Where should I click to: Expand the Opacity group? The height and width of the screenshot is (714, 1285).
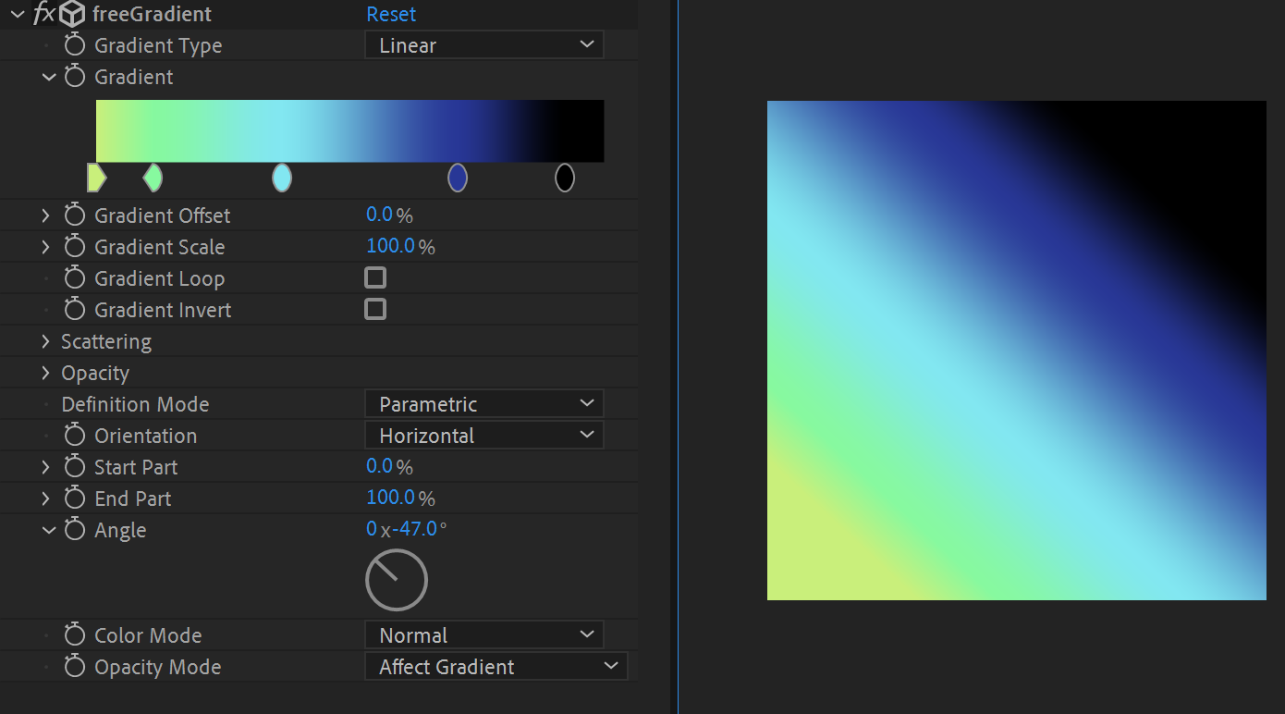45,373
